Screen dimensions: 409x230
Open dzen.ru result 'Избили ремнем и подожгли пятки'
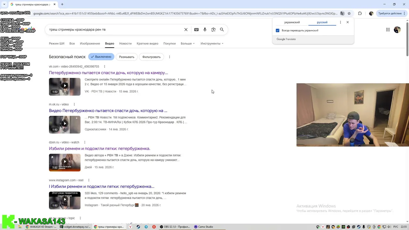click(99, 149)
